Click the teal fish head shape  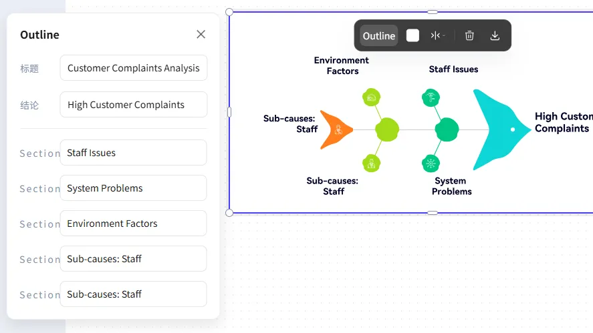pyautogui.click(x=501, y=129)
